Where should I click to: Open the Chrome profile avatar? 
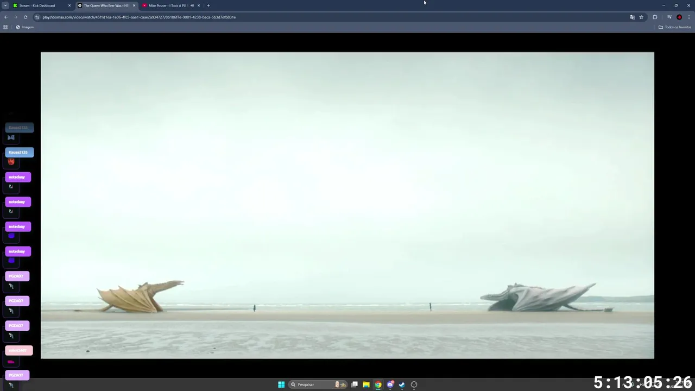679,17
